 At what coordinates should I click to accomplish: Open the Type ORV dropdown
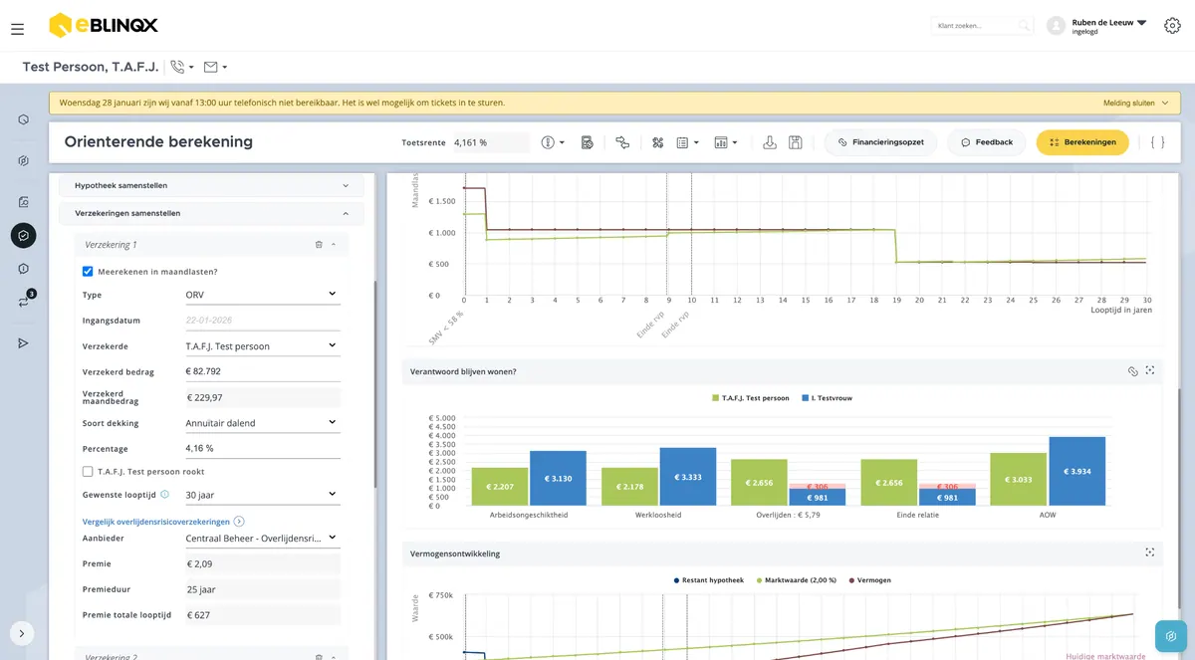coord(263,295)
